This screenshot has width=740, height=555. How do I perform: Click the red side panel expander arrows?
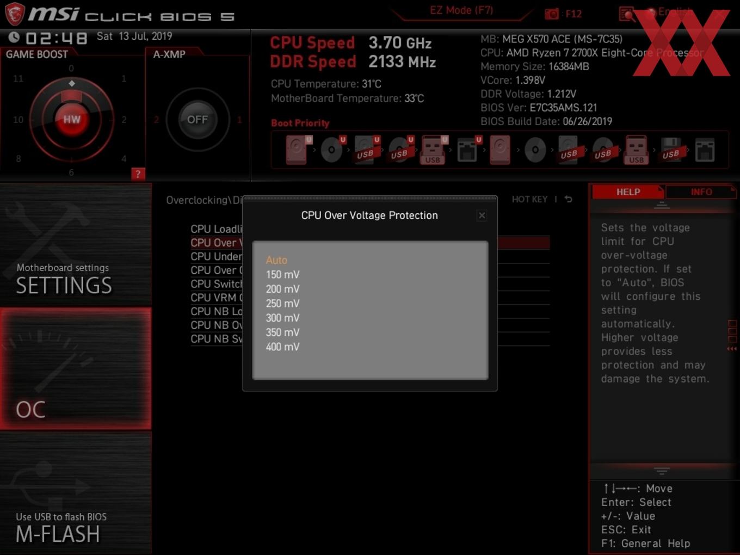point(732,349)
